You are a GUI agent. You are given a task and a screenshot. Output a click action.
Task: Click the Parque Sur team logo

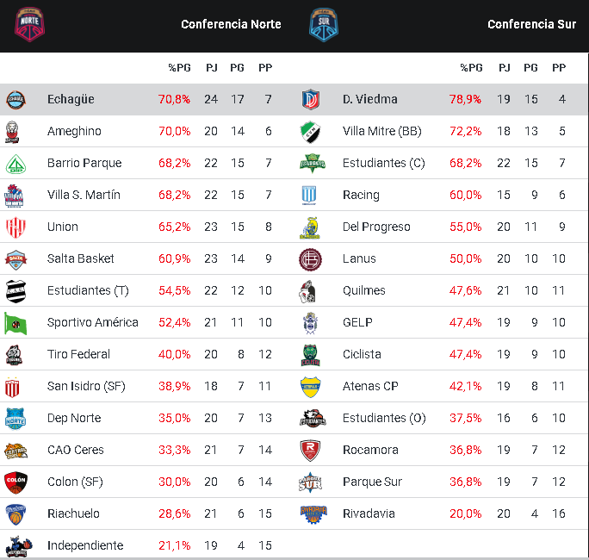[x=311, y=482]
